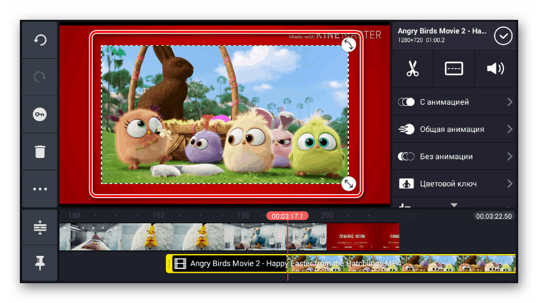Click the timeline ruler mark 196
The height and width of the screenshot is (303, 538).
click(x=243, y=216)
